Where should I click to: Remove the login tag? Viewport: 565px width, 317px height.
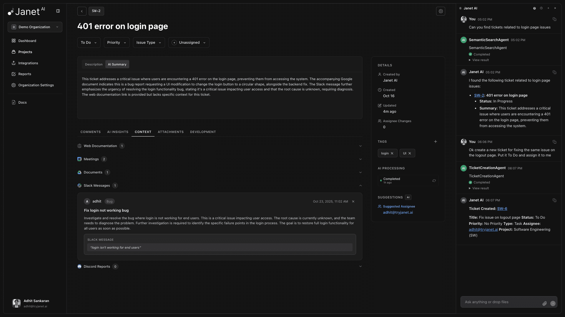pos(392,153)
